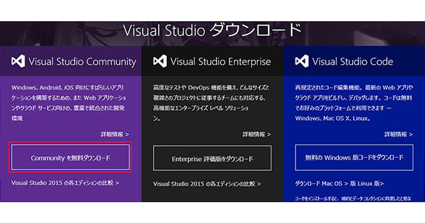The width and height of the screenshot is (425, 223).
Task: Select the Visual Studio Enterprise heading
Action: pos(221,62)
